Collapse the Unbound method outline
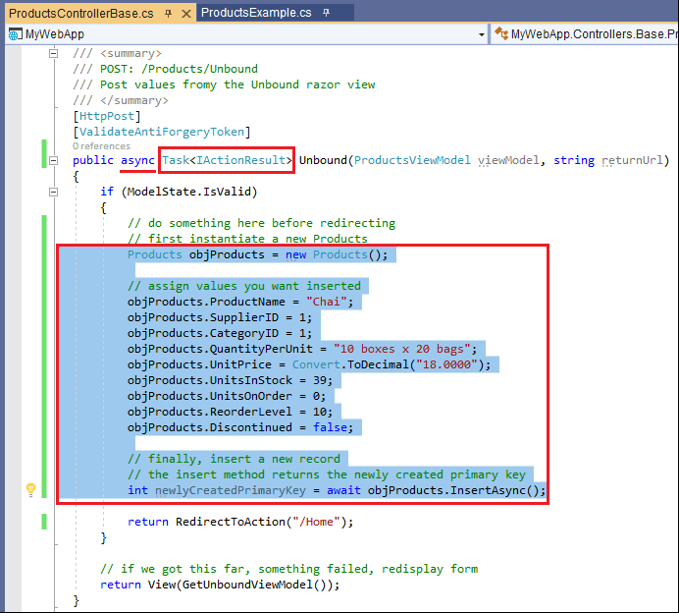This screenshot has width=679, height=613. pos(53,160)
